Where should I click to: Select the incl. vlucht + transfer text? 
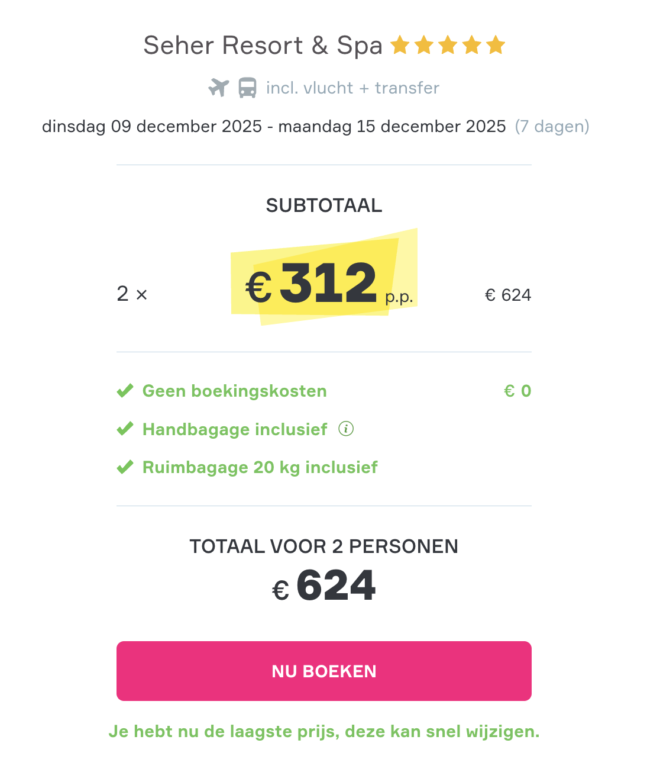pos(352,88)
